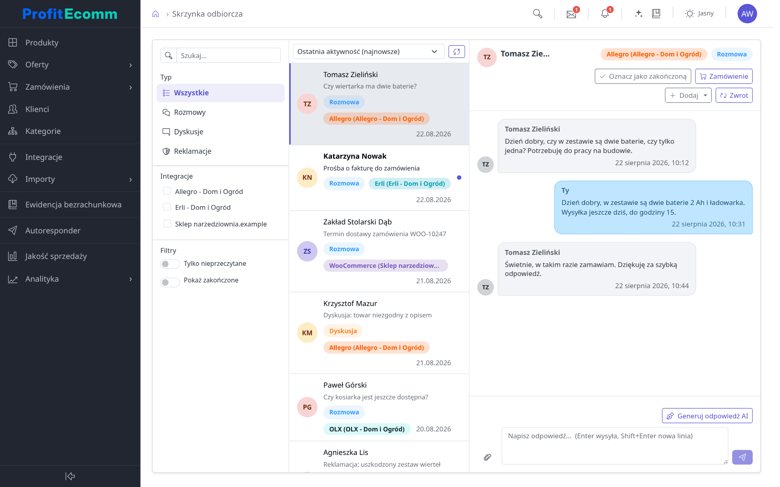Image resolution: width=780 pixels, height=487 pixels.
Task: Check the Erli - Dom i Ogród checkbox
Action: (167, 207)
